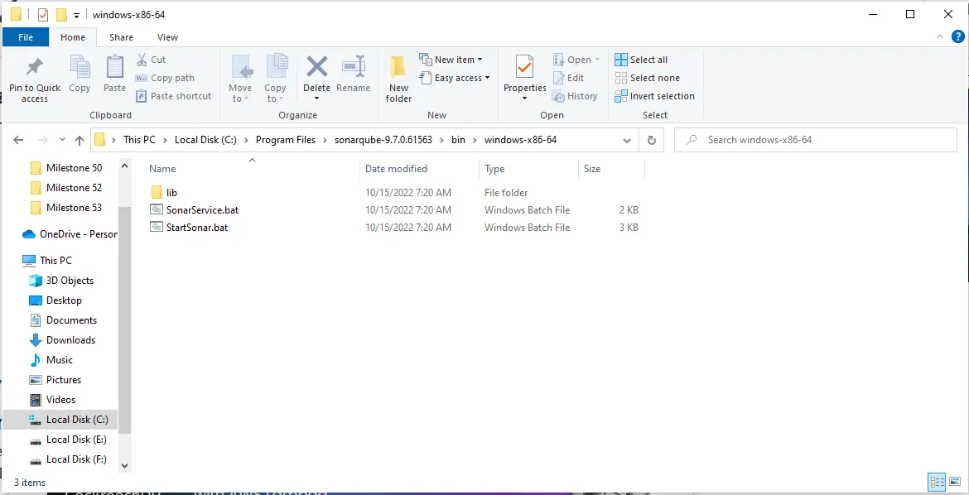Collapse the ribbon with the chevron

(940, 37)
